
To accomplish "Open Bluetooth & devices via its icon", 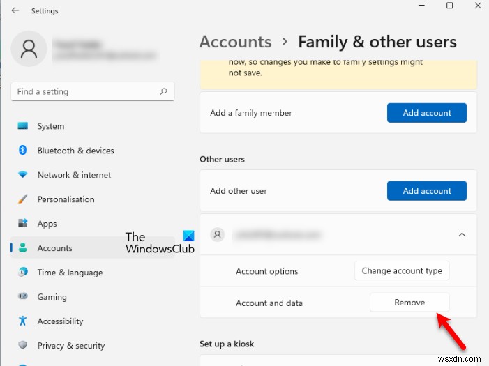I will coord(23,151).
